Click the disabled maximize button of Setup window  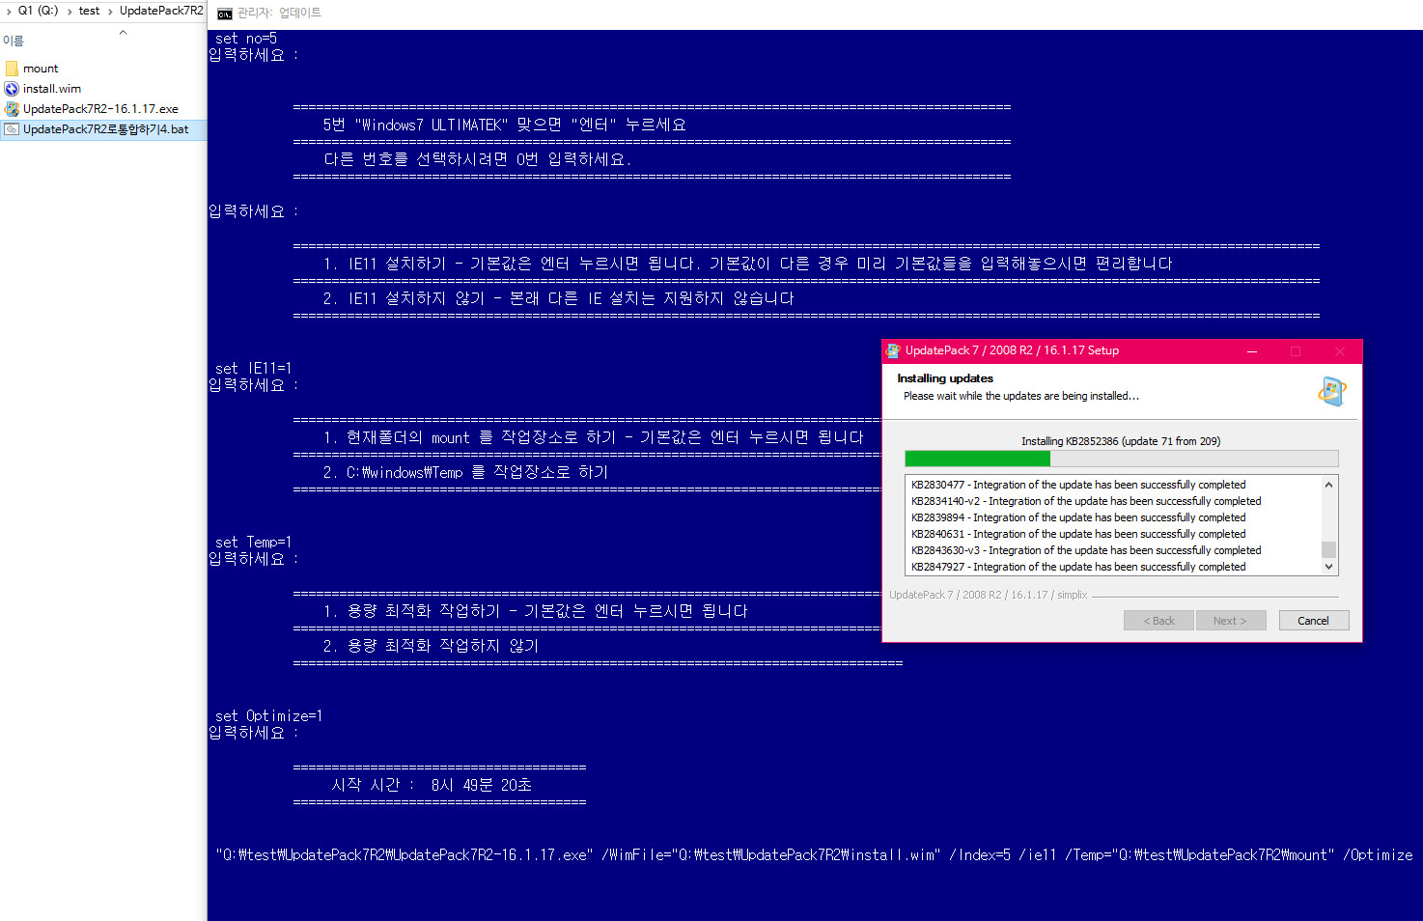point(1296,351)
